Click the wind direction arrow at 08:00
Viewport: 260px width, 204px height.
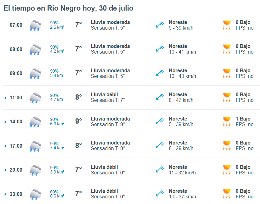[x=160, y=49]
